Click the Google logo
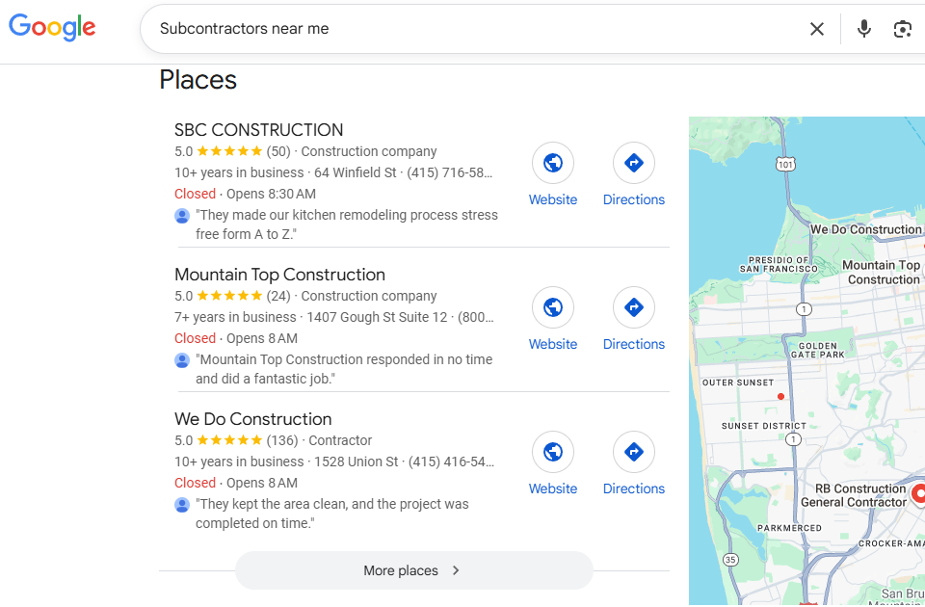Screen dimensions: 925x607 coord(52,28)
